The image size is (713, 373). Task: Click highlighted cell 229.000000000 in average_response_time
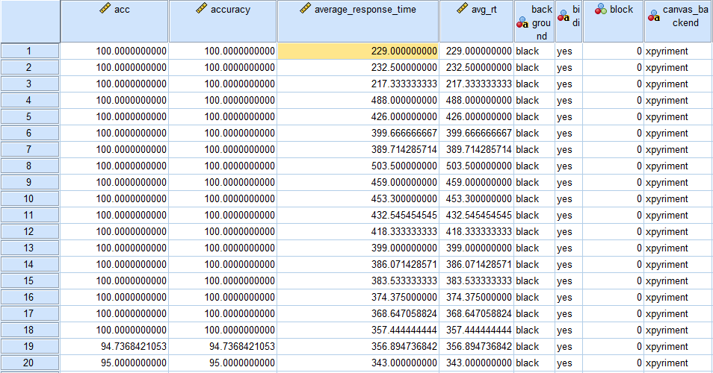click(x=358, y=51)
